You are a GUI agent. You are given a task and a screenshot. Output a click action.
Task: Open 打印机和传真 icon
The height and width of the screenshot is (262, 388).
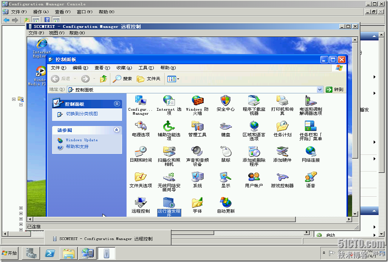pyautogui.click(x=282, y=105)
